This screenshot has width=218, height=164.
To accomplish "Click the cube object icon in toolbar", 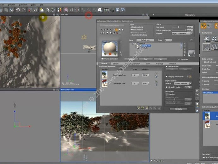I will (47, 10).
